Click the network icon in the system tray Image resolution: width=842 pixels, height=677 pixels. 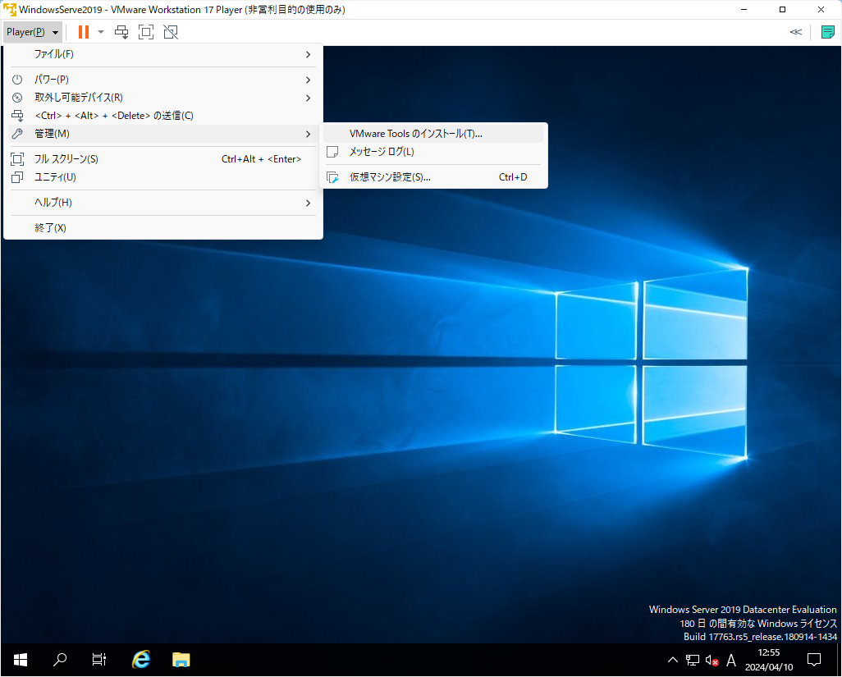(x=692, y=660)
